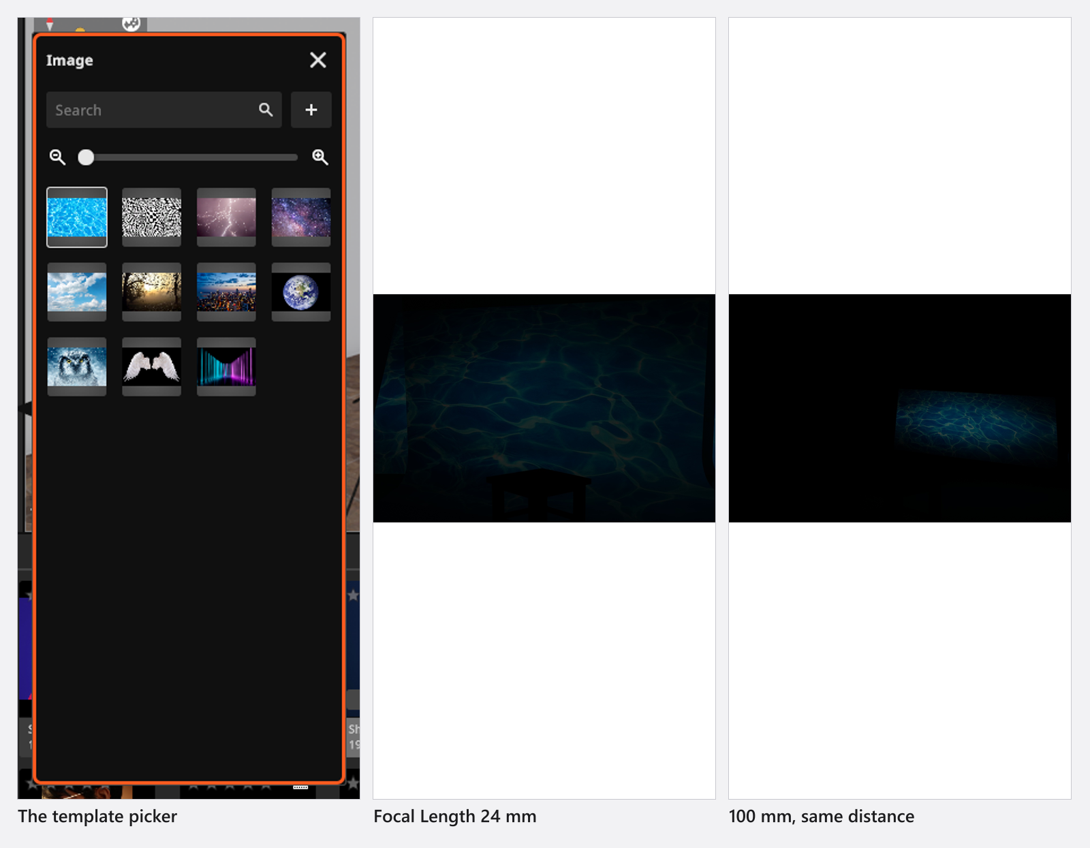Image resolution: width=1090 pixels, height=848 pixels.
Task: Select the blue water caustics template
Action: pos(77,217)
